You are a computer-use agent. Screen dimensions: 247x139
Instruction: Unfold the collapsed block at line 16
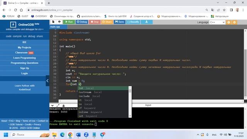(58, 57)
